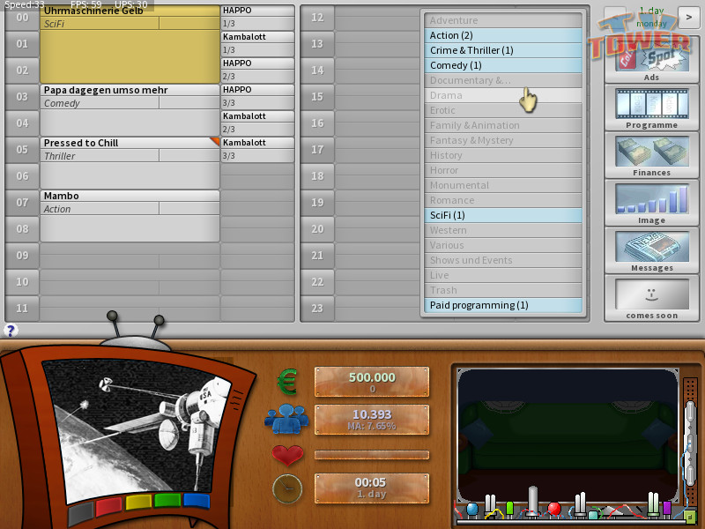
Task: Select the Kambalott 3/3 ad slot
Action: 257,149
